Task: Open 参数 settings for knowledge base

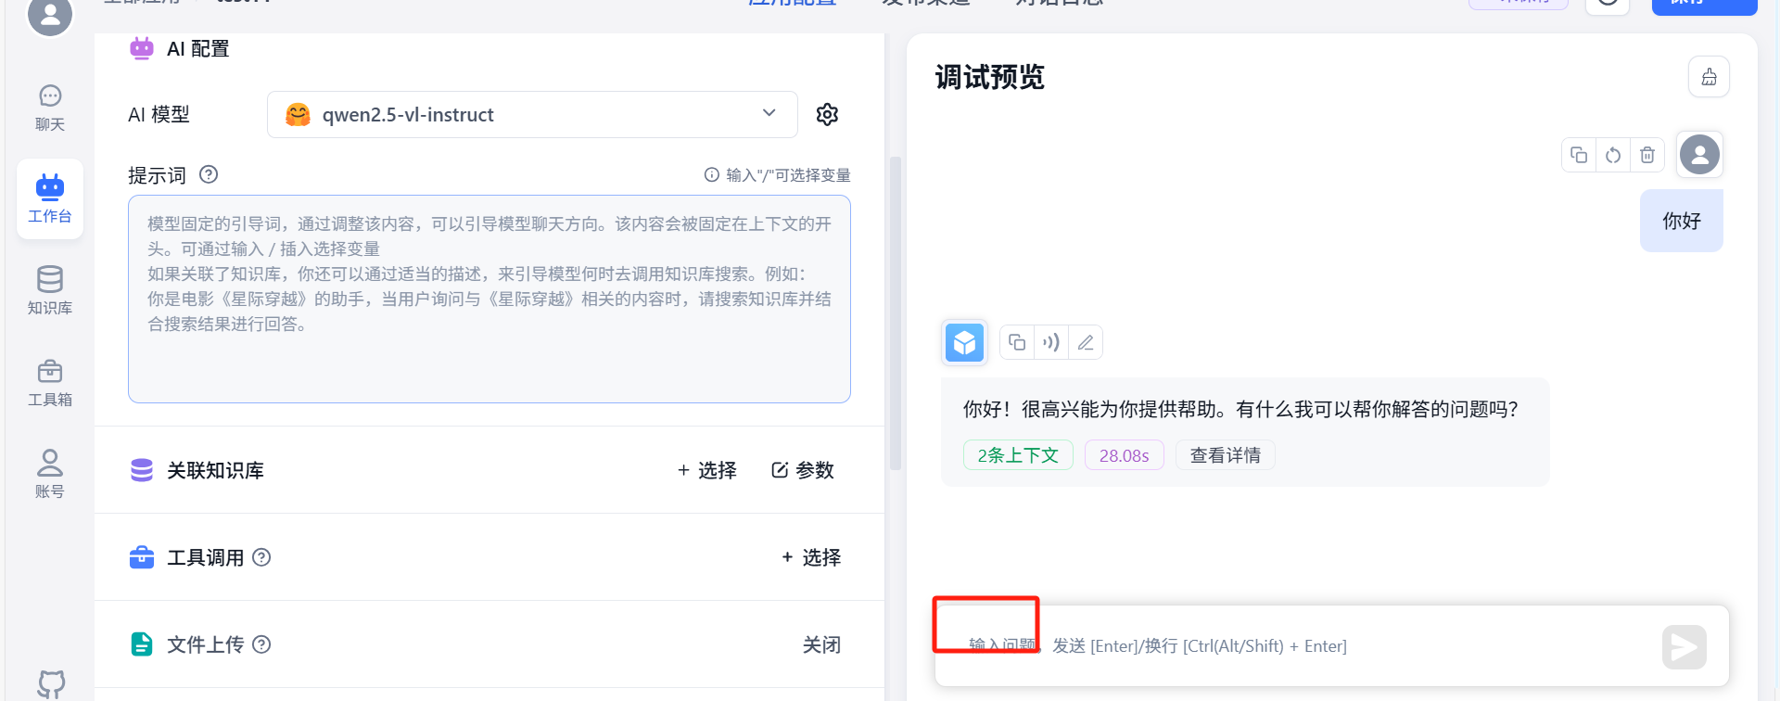Action: (803, 470)
